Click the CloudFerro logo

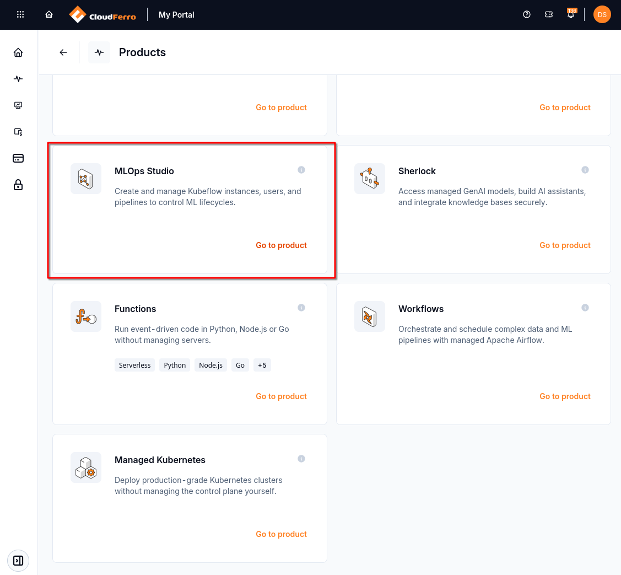[x=102, y=15]
